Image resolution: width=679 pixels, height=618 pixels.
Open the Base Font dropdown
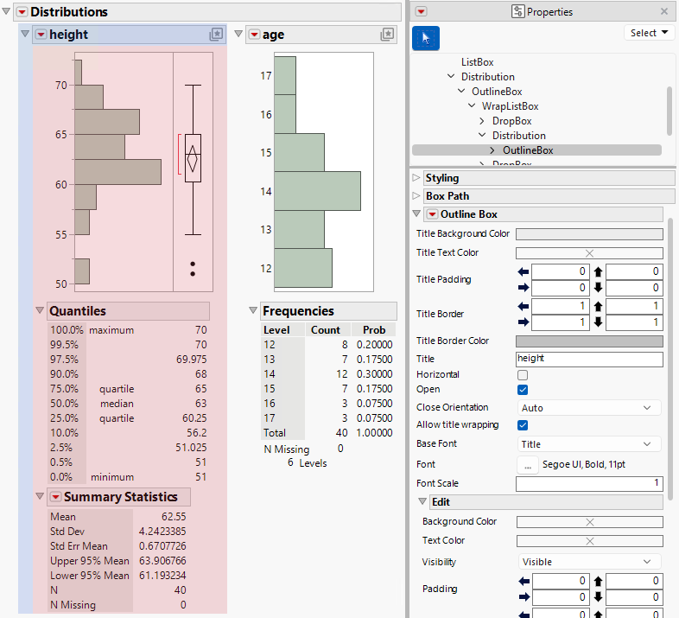pos(589,444)
